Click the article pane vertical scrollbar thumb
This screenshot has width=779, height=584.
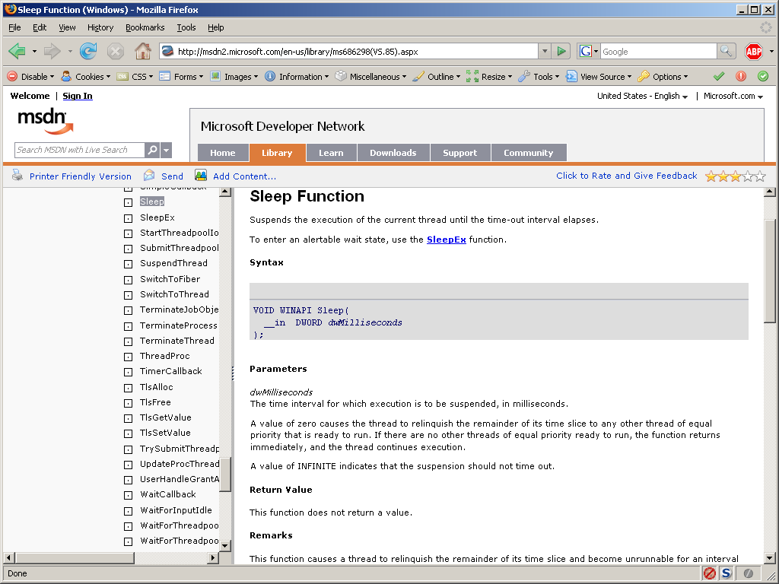pyautogui.click(x=770, y=271)
